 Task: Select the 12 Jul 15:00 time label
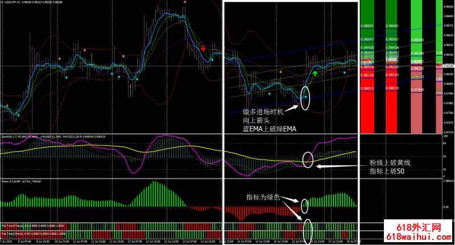[153, 242]
